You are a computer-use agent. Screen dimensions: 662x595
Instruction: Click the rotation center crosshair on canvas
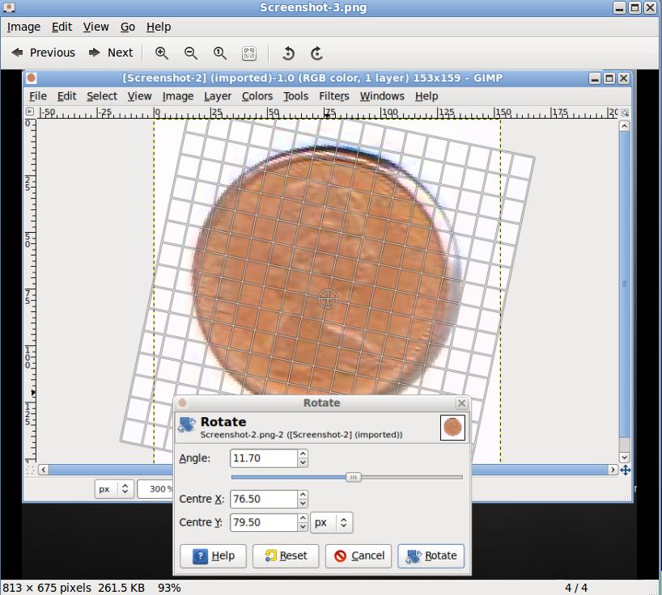[x=328, y=299]
